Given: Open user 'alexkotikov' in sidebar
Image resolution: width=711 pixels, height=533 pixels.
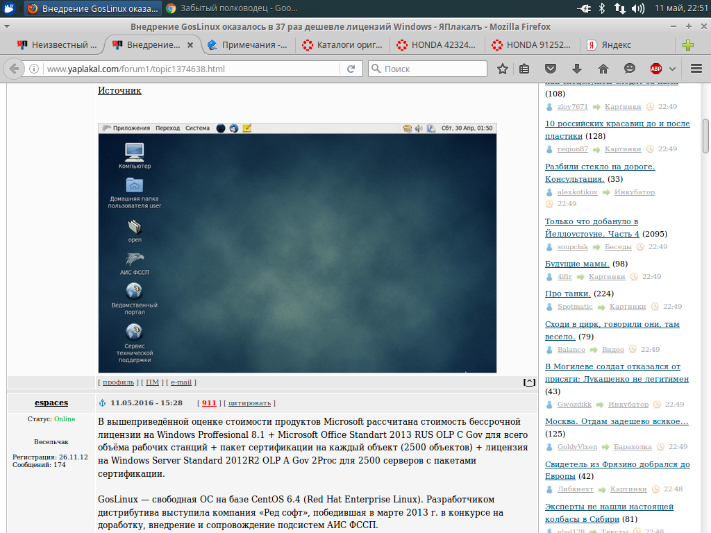Looking at the screenshot, I should (x=577, y=192).
